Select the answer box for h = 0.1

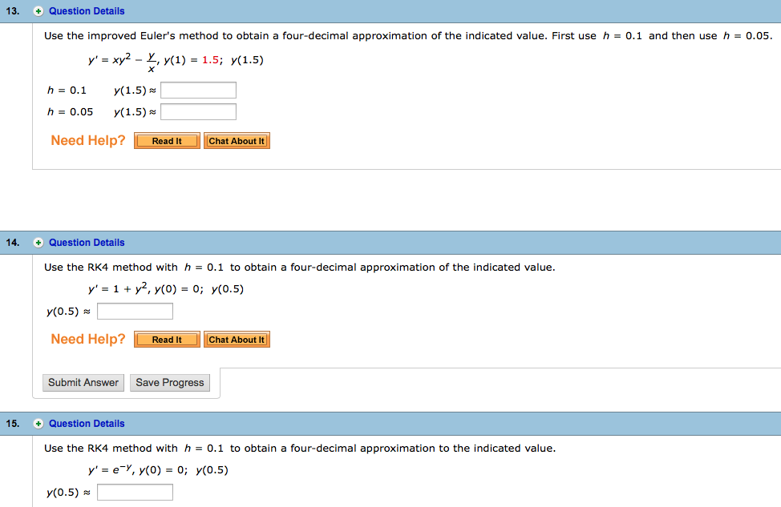pos(197,90)
